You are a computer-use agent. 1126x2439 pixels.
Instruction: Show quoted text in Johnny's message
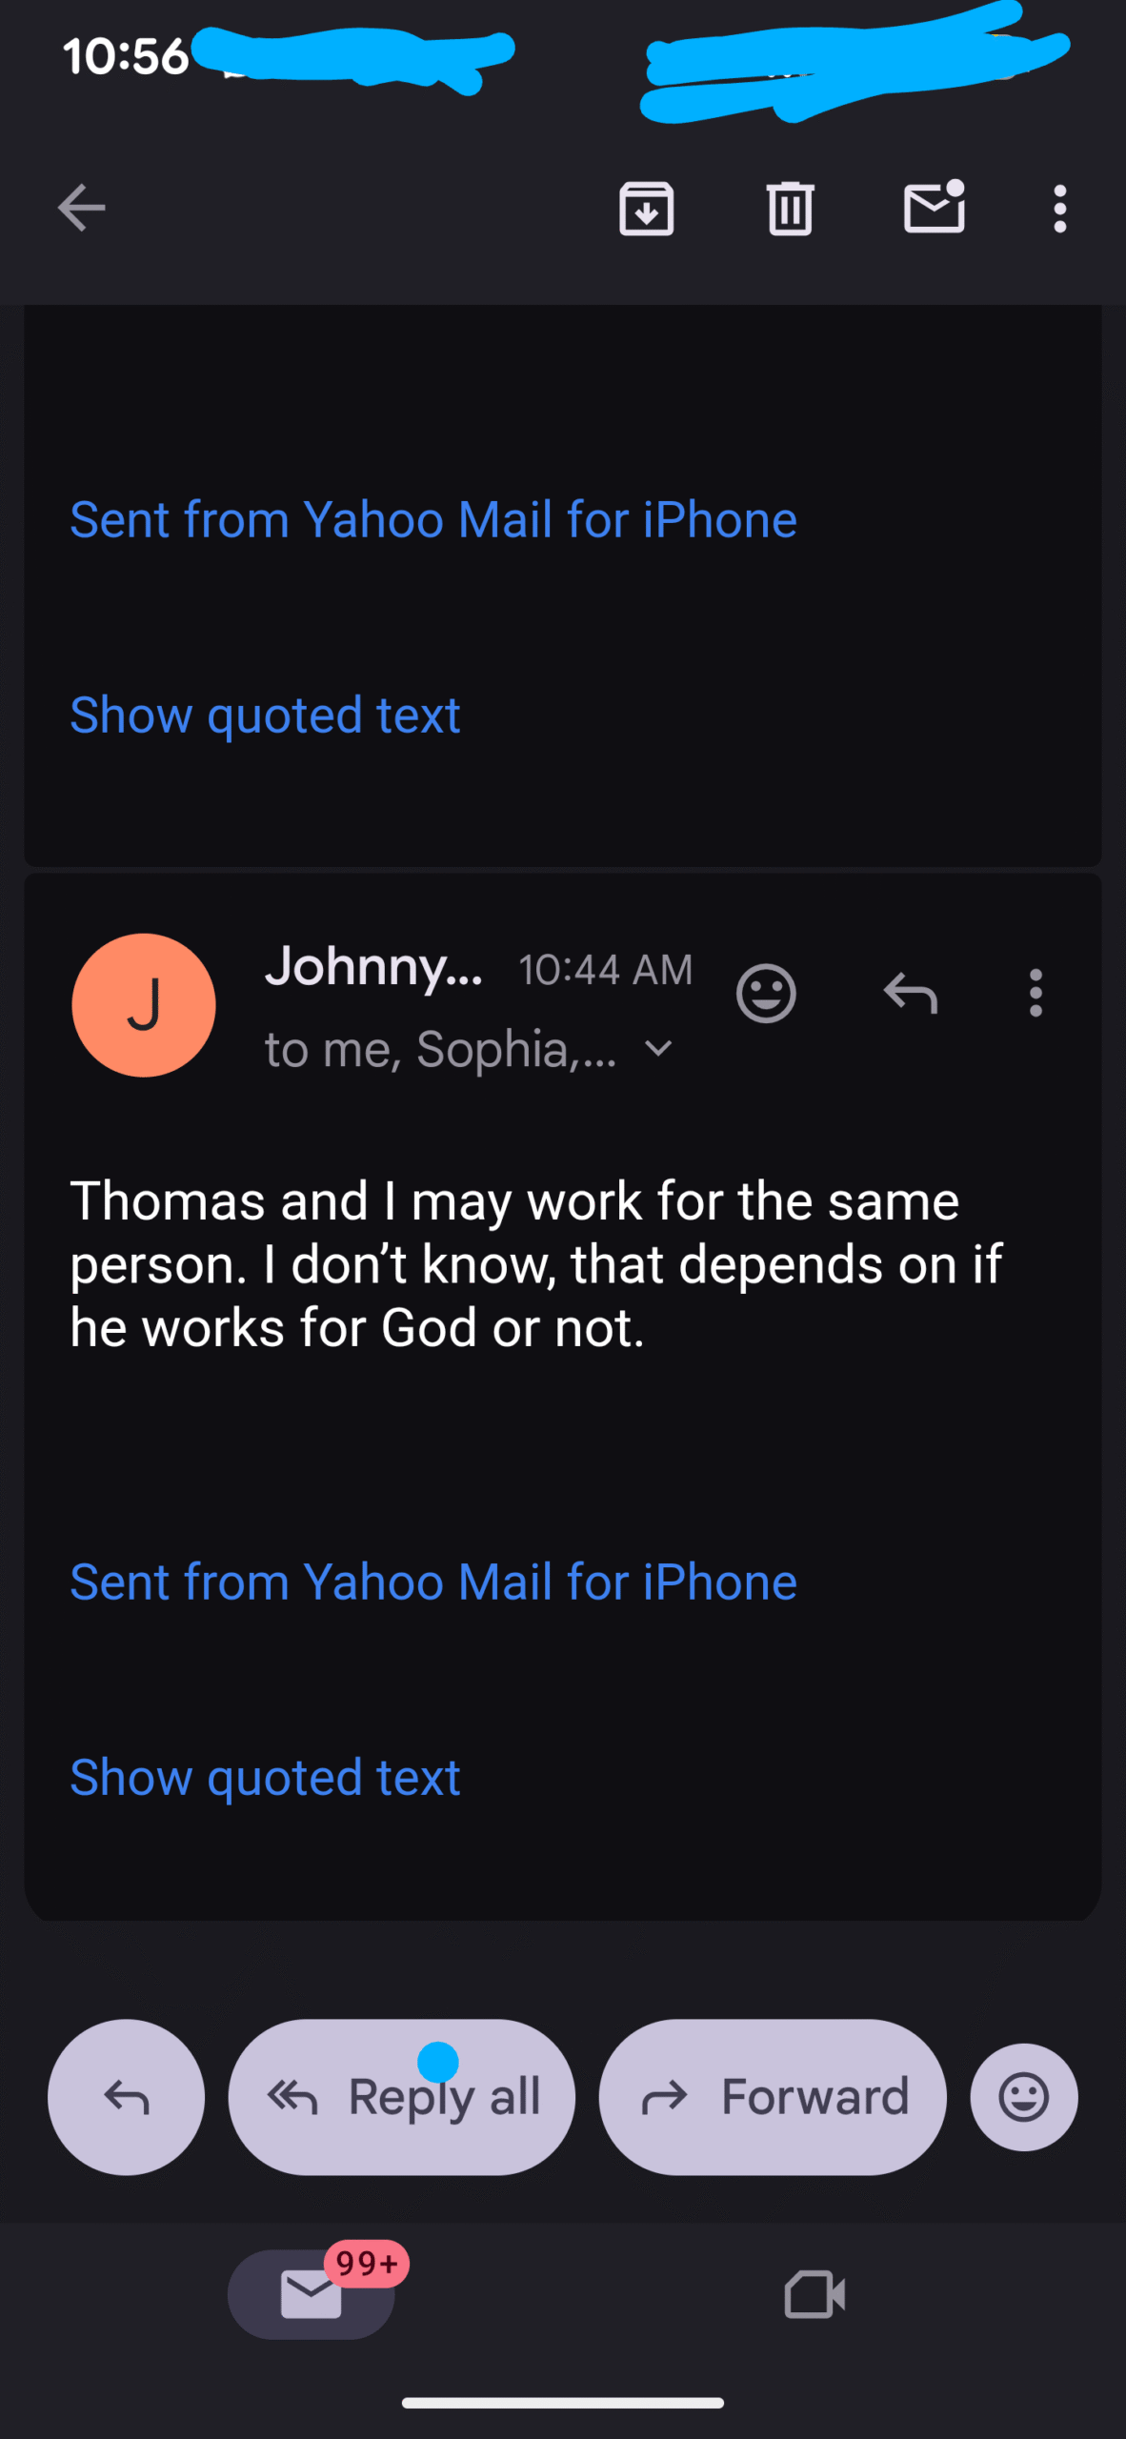point(265,1778)
